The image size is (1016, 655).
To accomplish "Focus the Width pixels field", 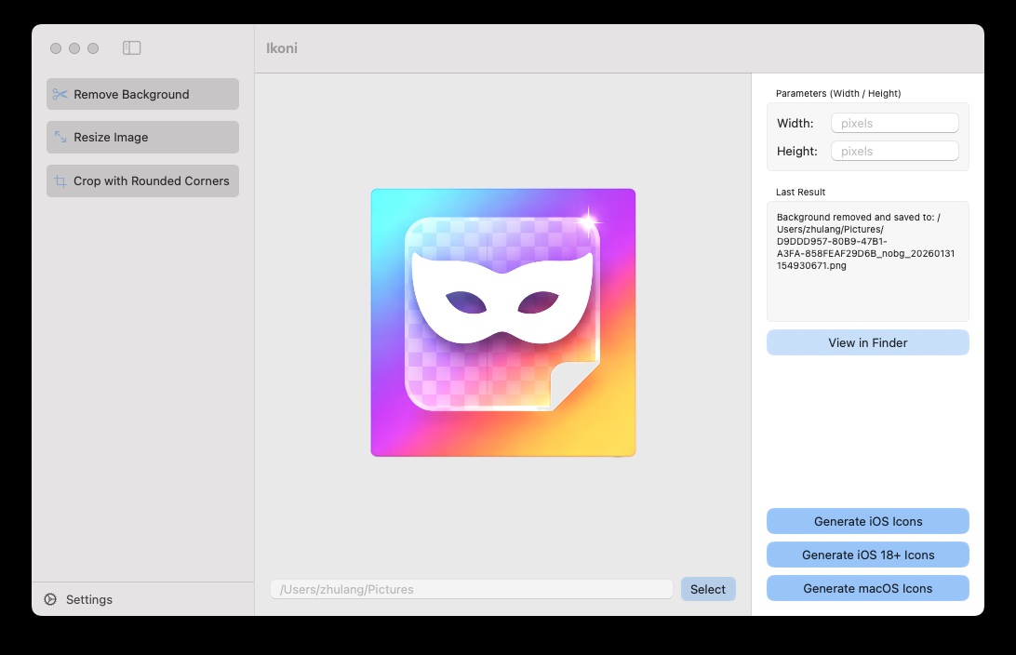I will point(894,123).
